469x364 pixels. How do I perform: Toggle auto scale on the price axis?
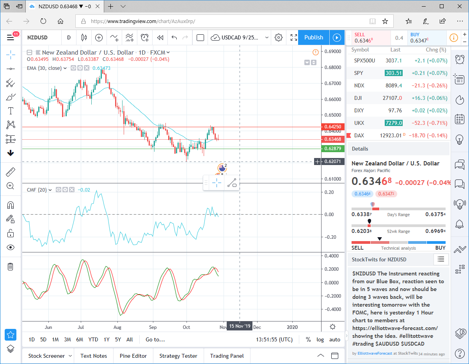[x=335, y=339]
